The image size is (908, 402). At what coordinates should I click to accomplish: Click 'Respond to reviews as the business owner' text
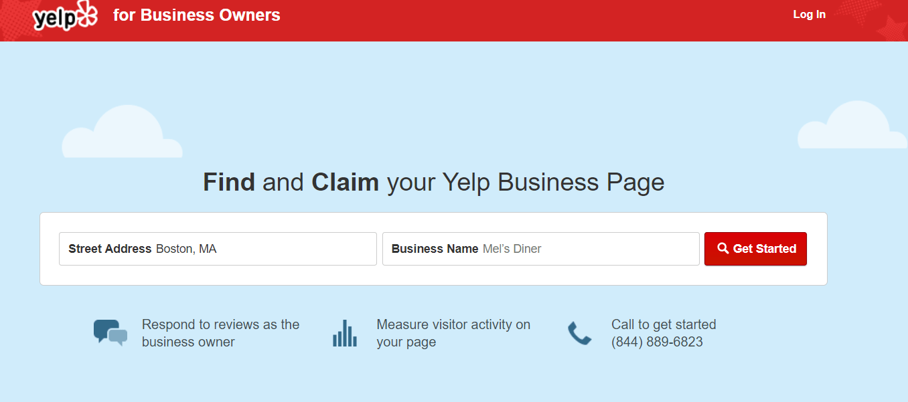(x=221, y=333)
